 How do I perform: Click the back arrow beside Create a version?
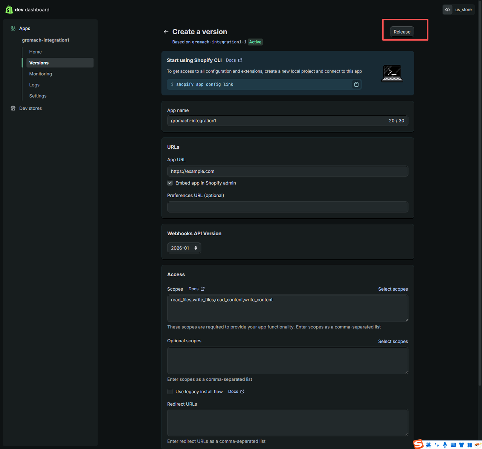[166, 32]
